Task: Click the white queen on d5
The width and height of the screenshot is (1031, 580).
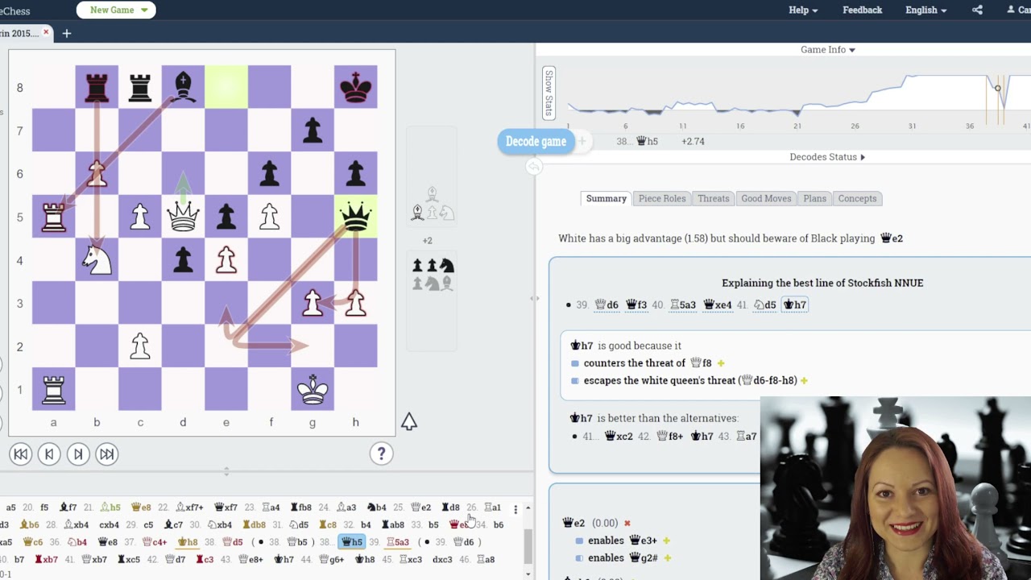Action: pos(183,217)
